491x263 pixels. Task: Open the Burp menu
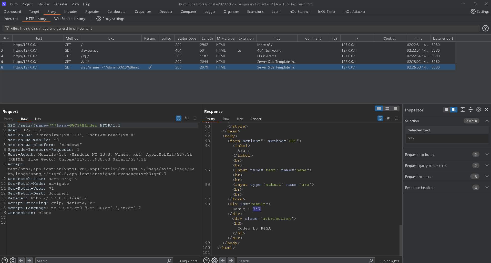click(14, 4)
